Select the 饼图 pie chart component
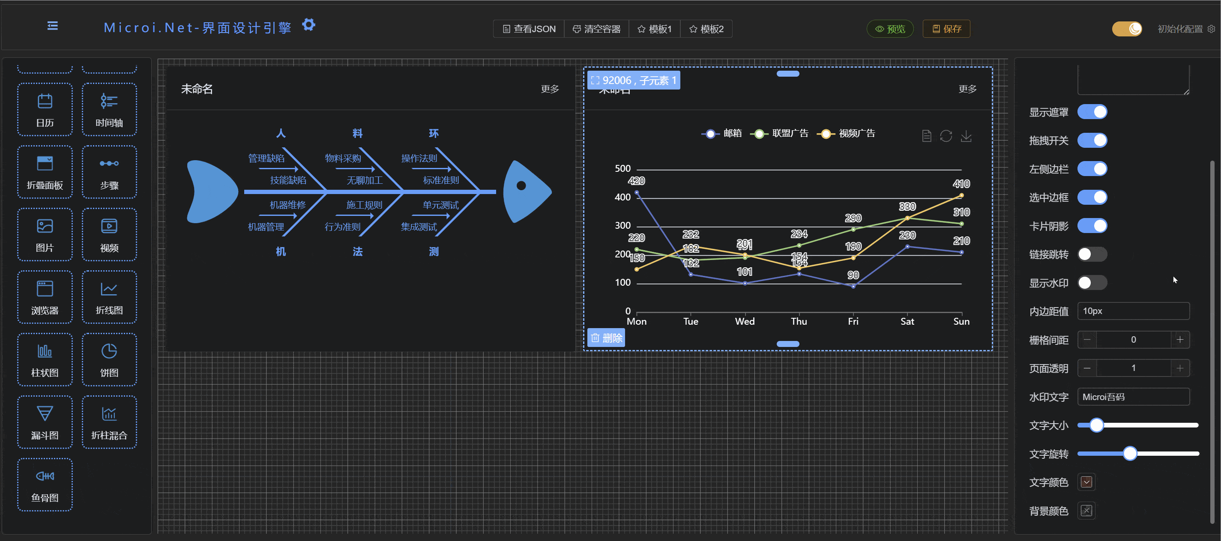Screen dimensions: 1221x541 point(109,359)
